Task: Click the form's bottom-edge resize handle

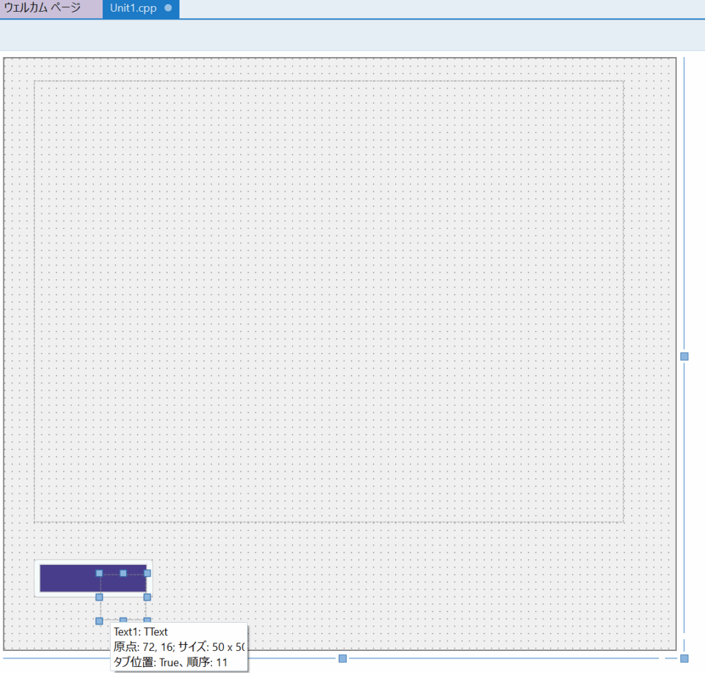Action: (342, 659)
